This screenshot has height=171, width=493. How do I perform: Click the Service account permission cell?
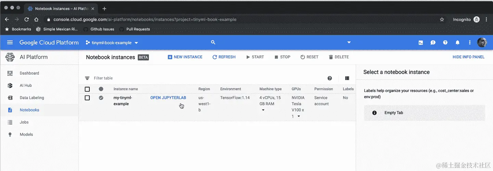click(321, 101)
